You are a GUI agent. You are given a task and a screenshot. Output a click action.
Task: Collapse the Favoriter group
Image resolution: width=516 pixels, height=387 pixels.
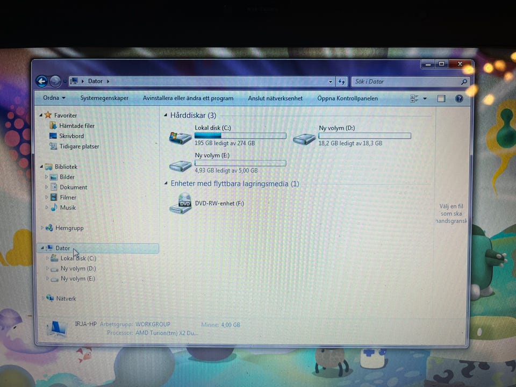click(41, 115)
